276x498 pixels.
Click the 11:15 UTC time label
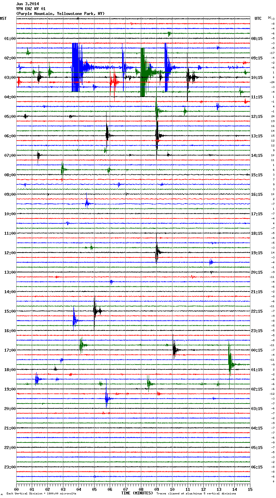(257, 97)
